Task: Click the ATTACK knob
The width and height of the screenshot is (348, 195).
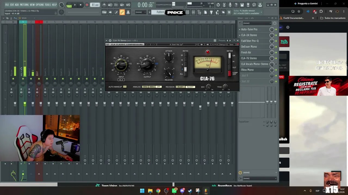Action: click(x=169, y=57)
